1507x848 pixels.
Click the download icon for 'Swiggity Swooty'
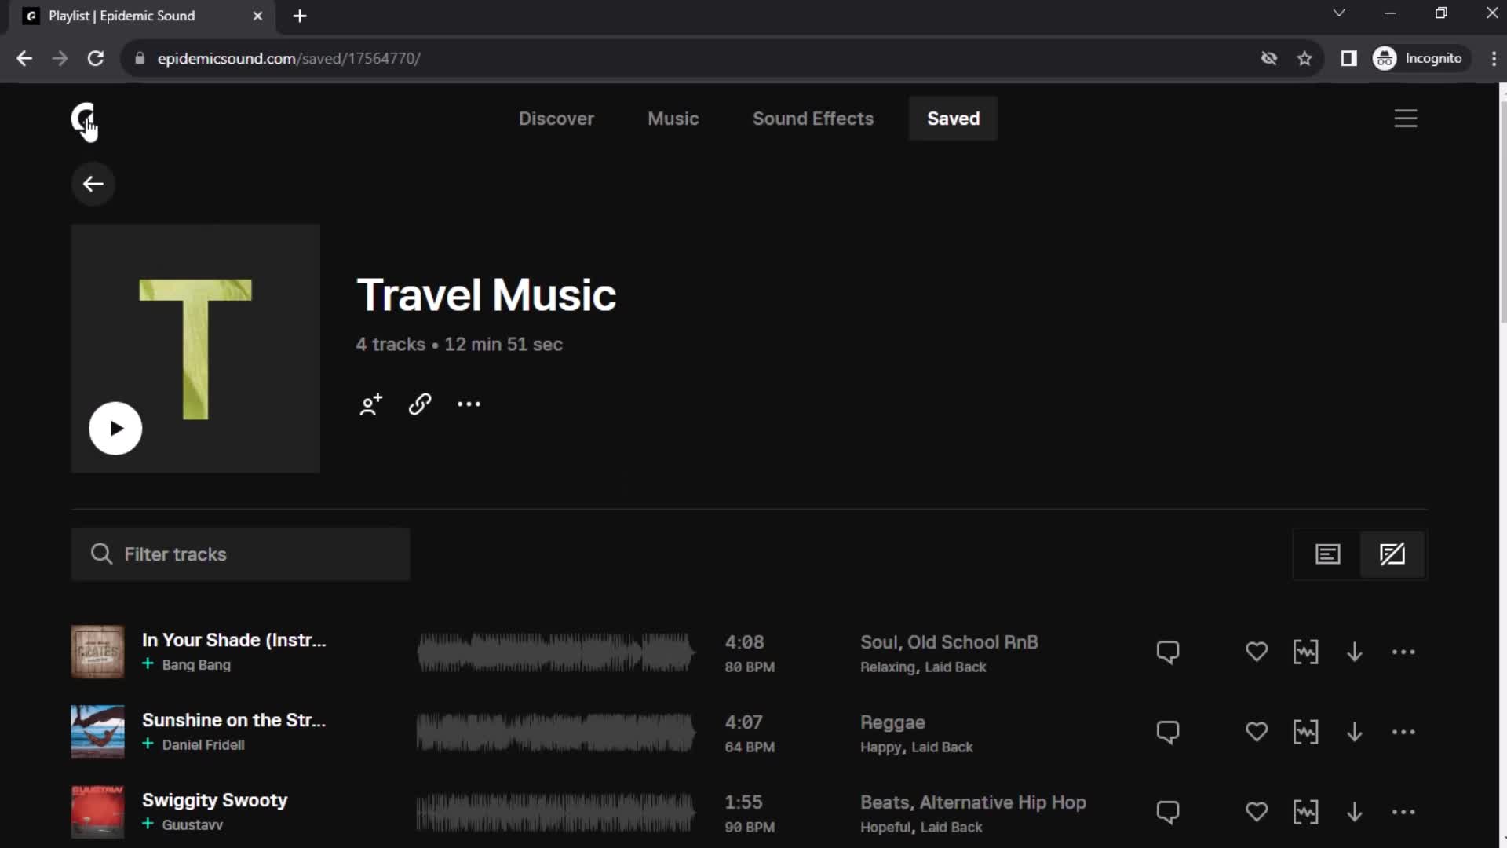[1354, 812]
